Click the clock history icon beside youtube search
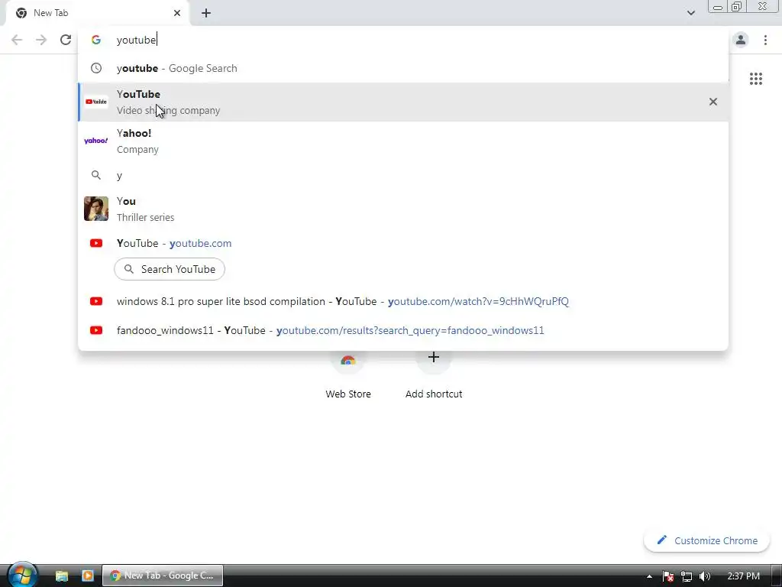The width and height of the screenshot is (782, 587). point(96,68)
